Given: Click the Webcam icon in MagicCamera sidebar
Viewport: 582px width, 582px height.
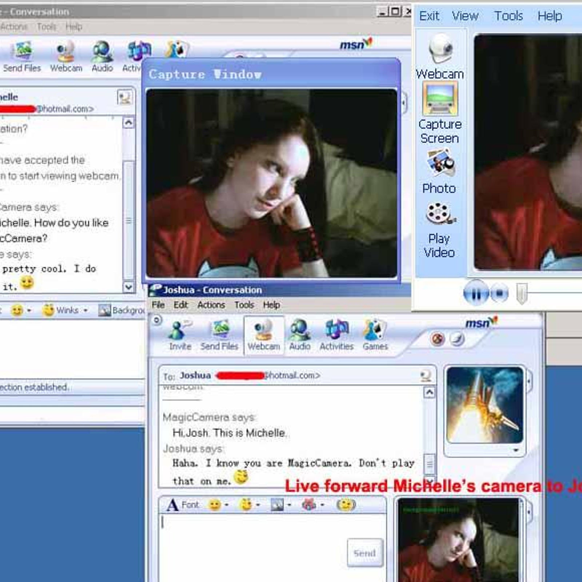Looking at the screenshot, I should 440,57.
